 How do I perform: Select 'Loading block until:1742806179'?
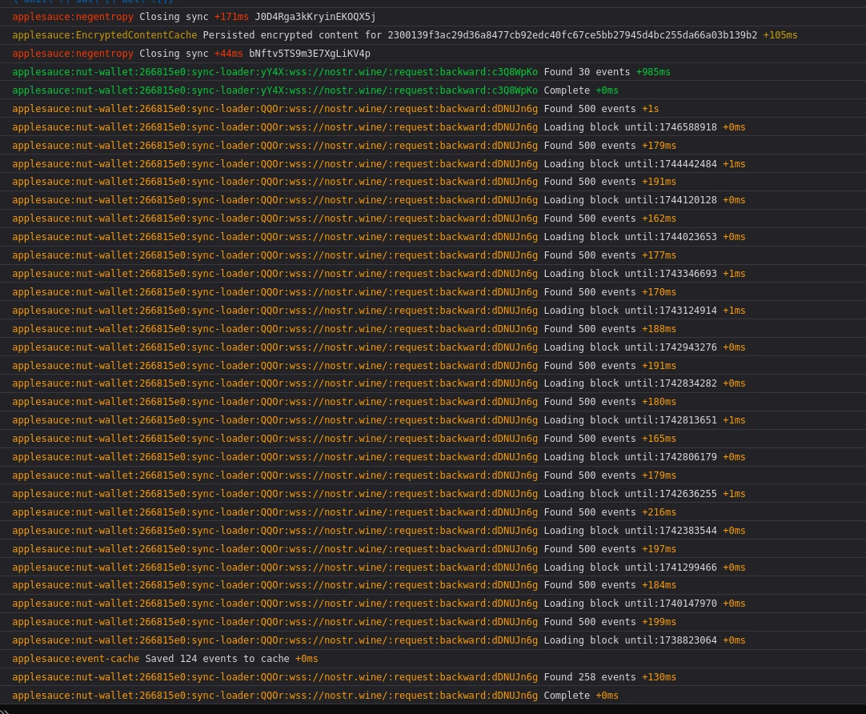630,457
